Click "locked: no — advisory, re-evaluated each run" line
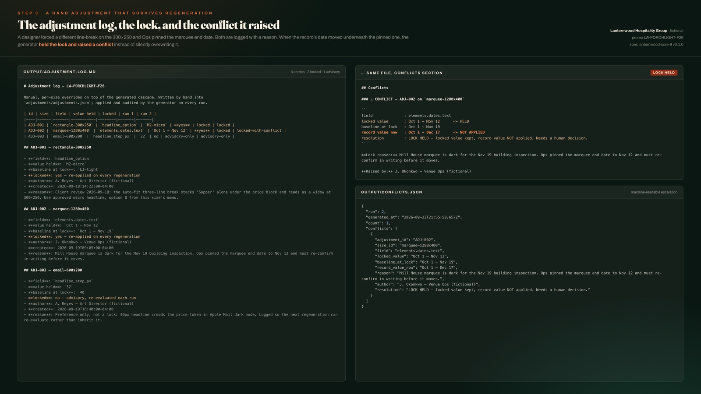The height and width of the screenshot is (394, 701). point(80,298)
